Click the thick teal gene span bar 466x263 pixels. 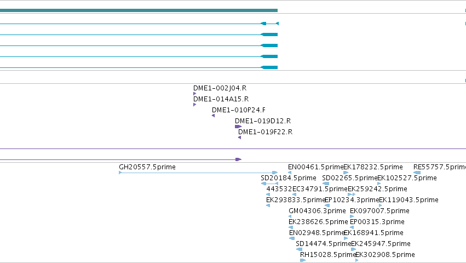point(139,10)
